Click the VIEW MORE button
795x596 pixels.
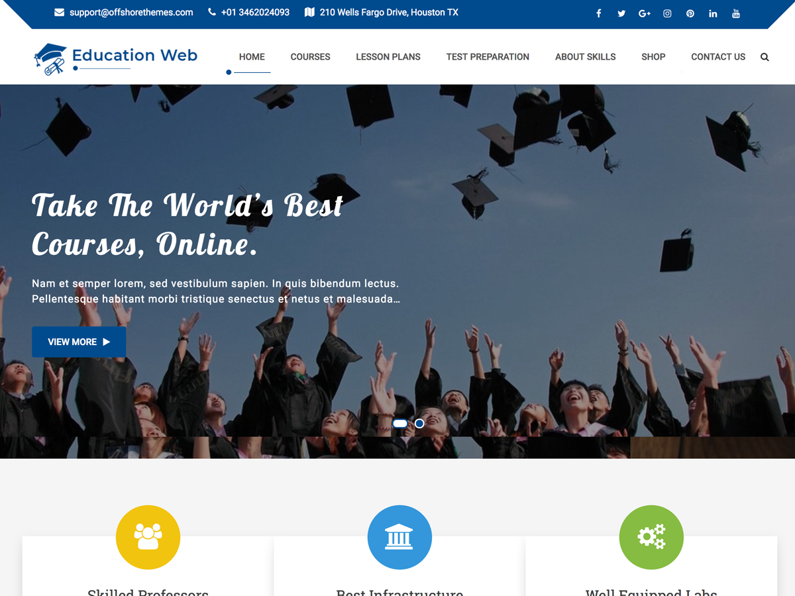(x=79, y=342)
